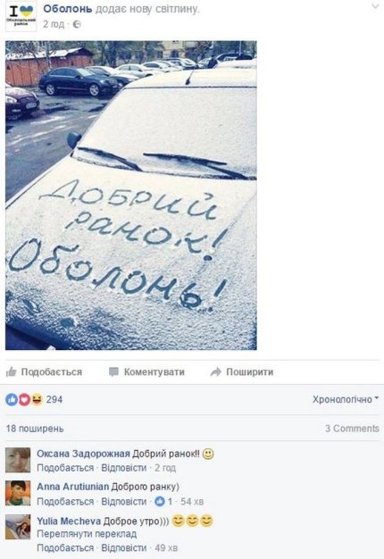384x559 pixels.
Task: Like Anna Arutiunian's comment
Action: pos(65,501)
